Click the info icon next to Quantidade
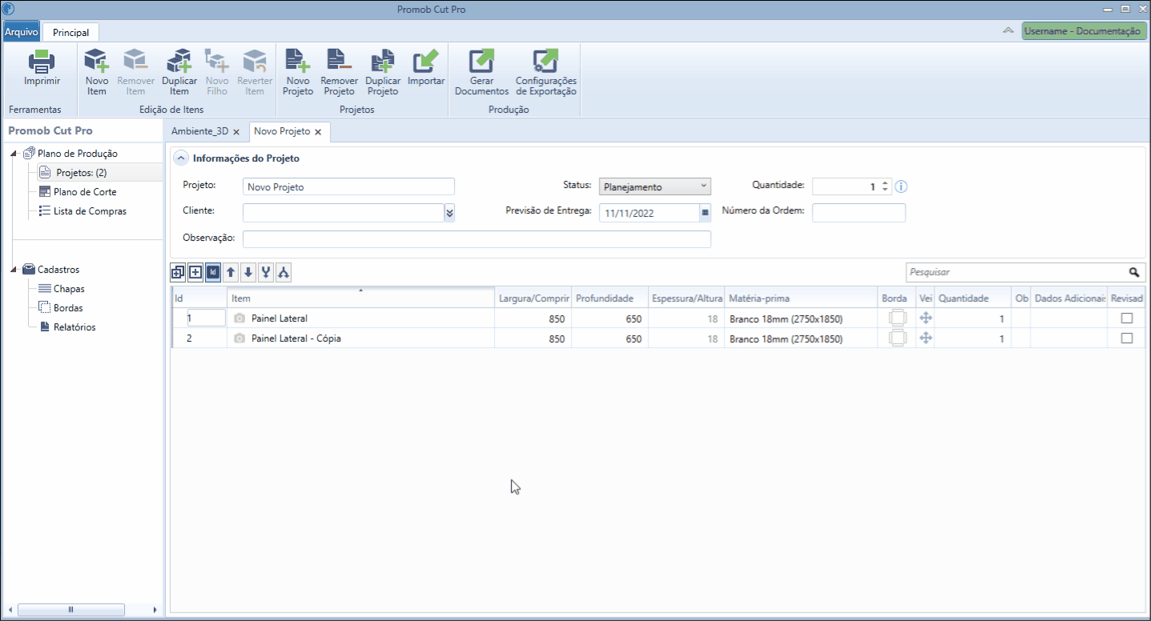This screenshot has height=621, width=1151. (901, 186)
